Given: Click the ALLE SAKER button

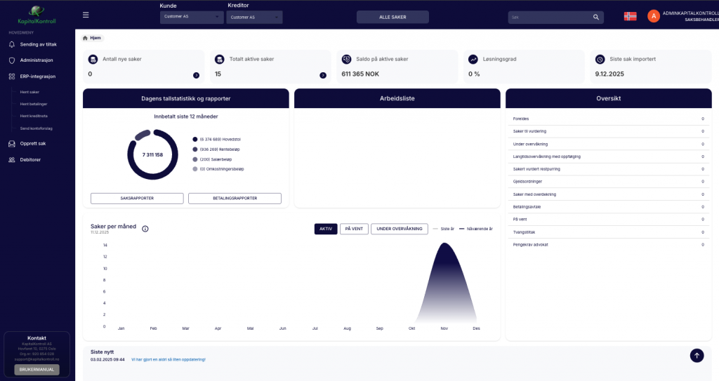Looking at the screenshot, I should click(393, 17).
